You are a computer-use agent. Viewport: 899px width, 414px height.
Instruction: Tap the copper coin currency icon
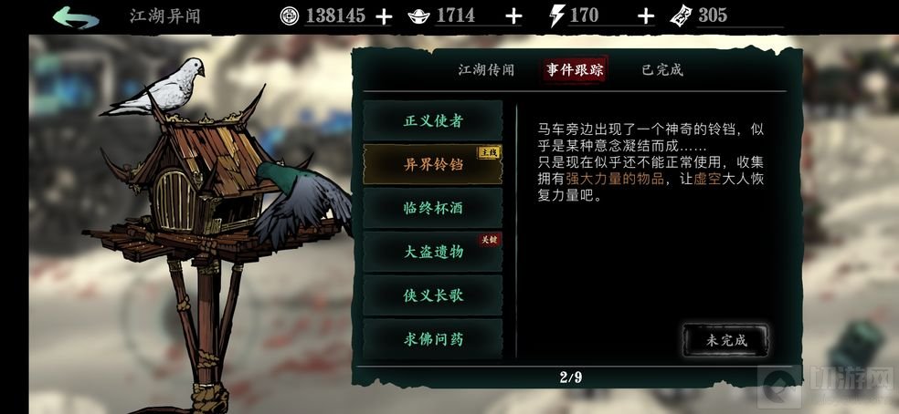pyautogui.click(x=290, y=16)
